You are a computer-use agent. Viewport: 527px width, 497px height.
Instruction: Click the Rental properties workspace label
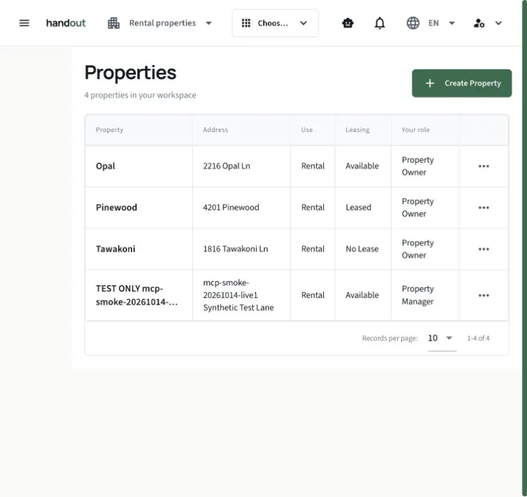point(163,23)
